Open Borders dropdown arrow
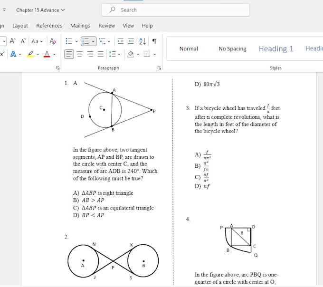The height and width of the screenshot is (287, 323). coord(154,54)
